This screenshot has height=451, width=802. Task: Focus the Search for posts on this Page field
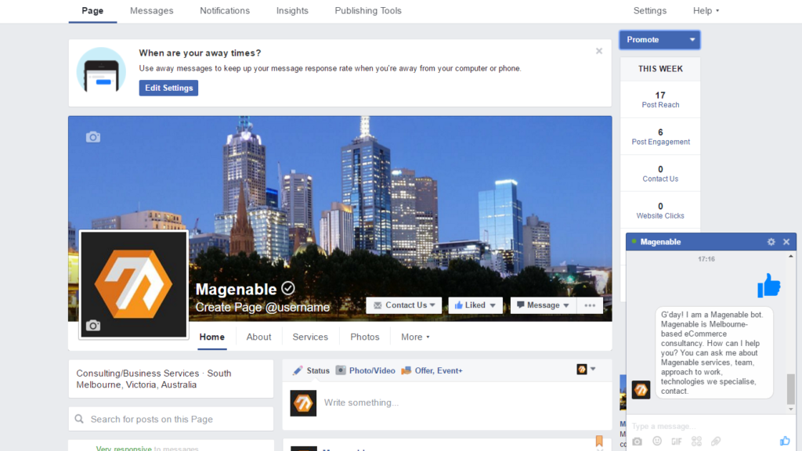pos(171,420)
